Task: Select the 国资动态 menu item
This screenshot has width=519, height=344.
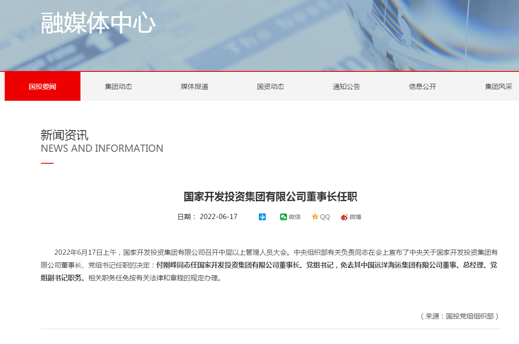Action: [270, 86]
